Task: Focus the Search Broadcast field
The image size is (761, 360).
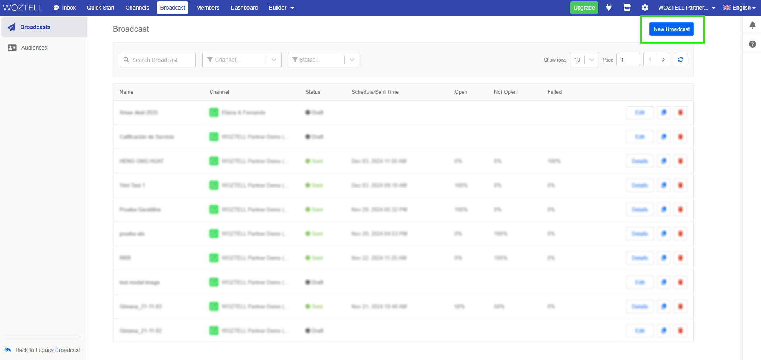Action: (158, 60)
